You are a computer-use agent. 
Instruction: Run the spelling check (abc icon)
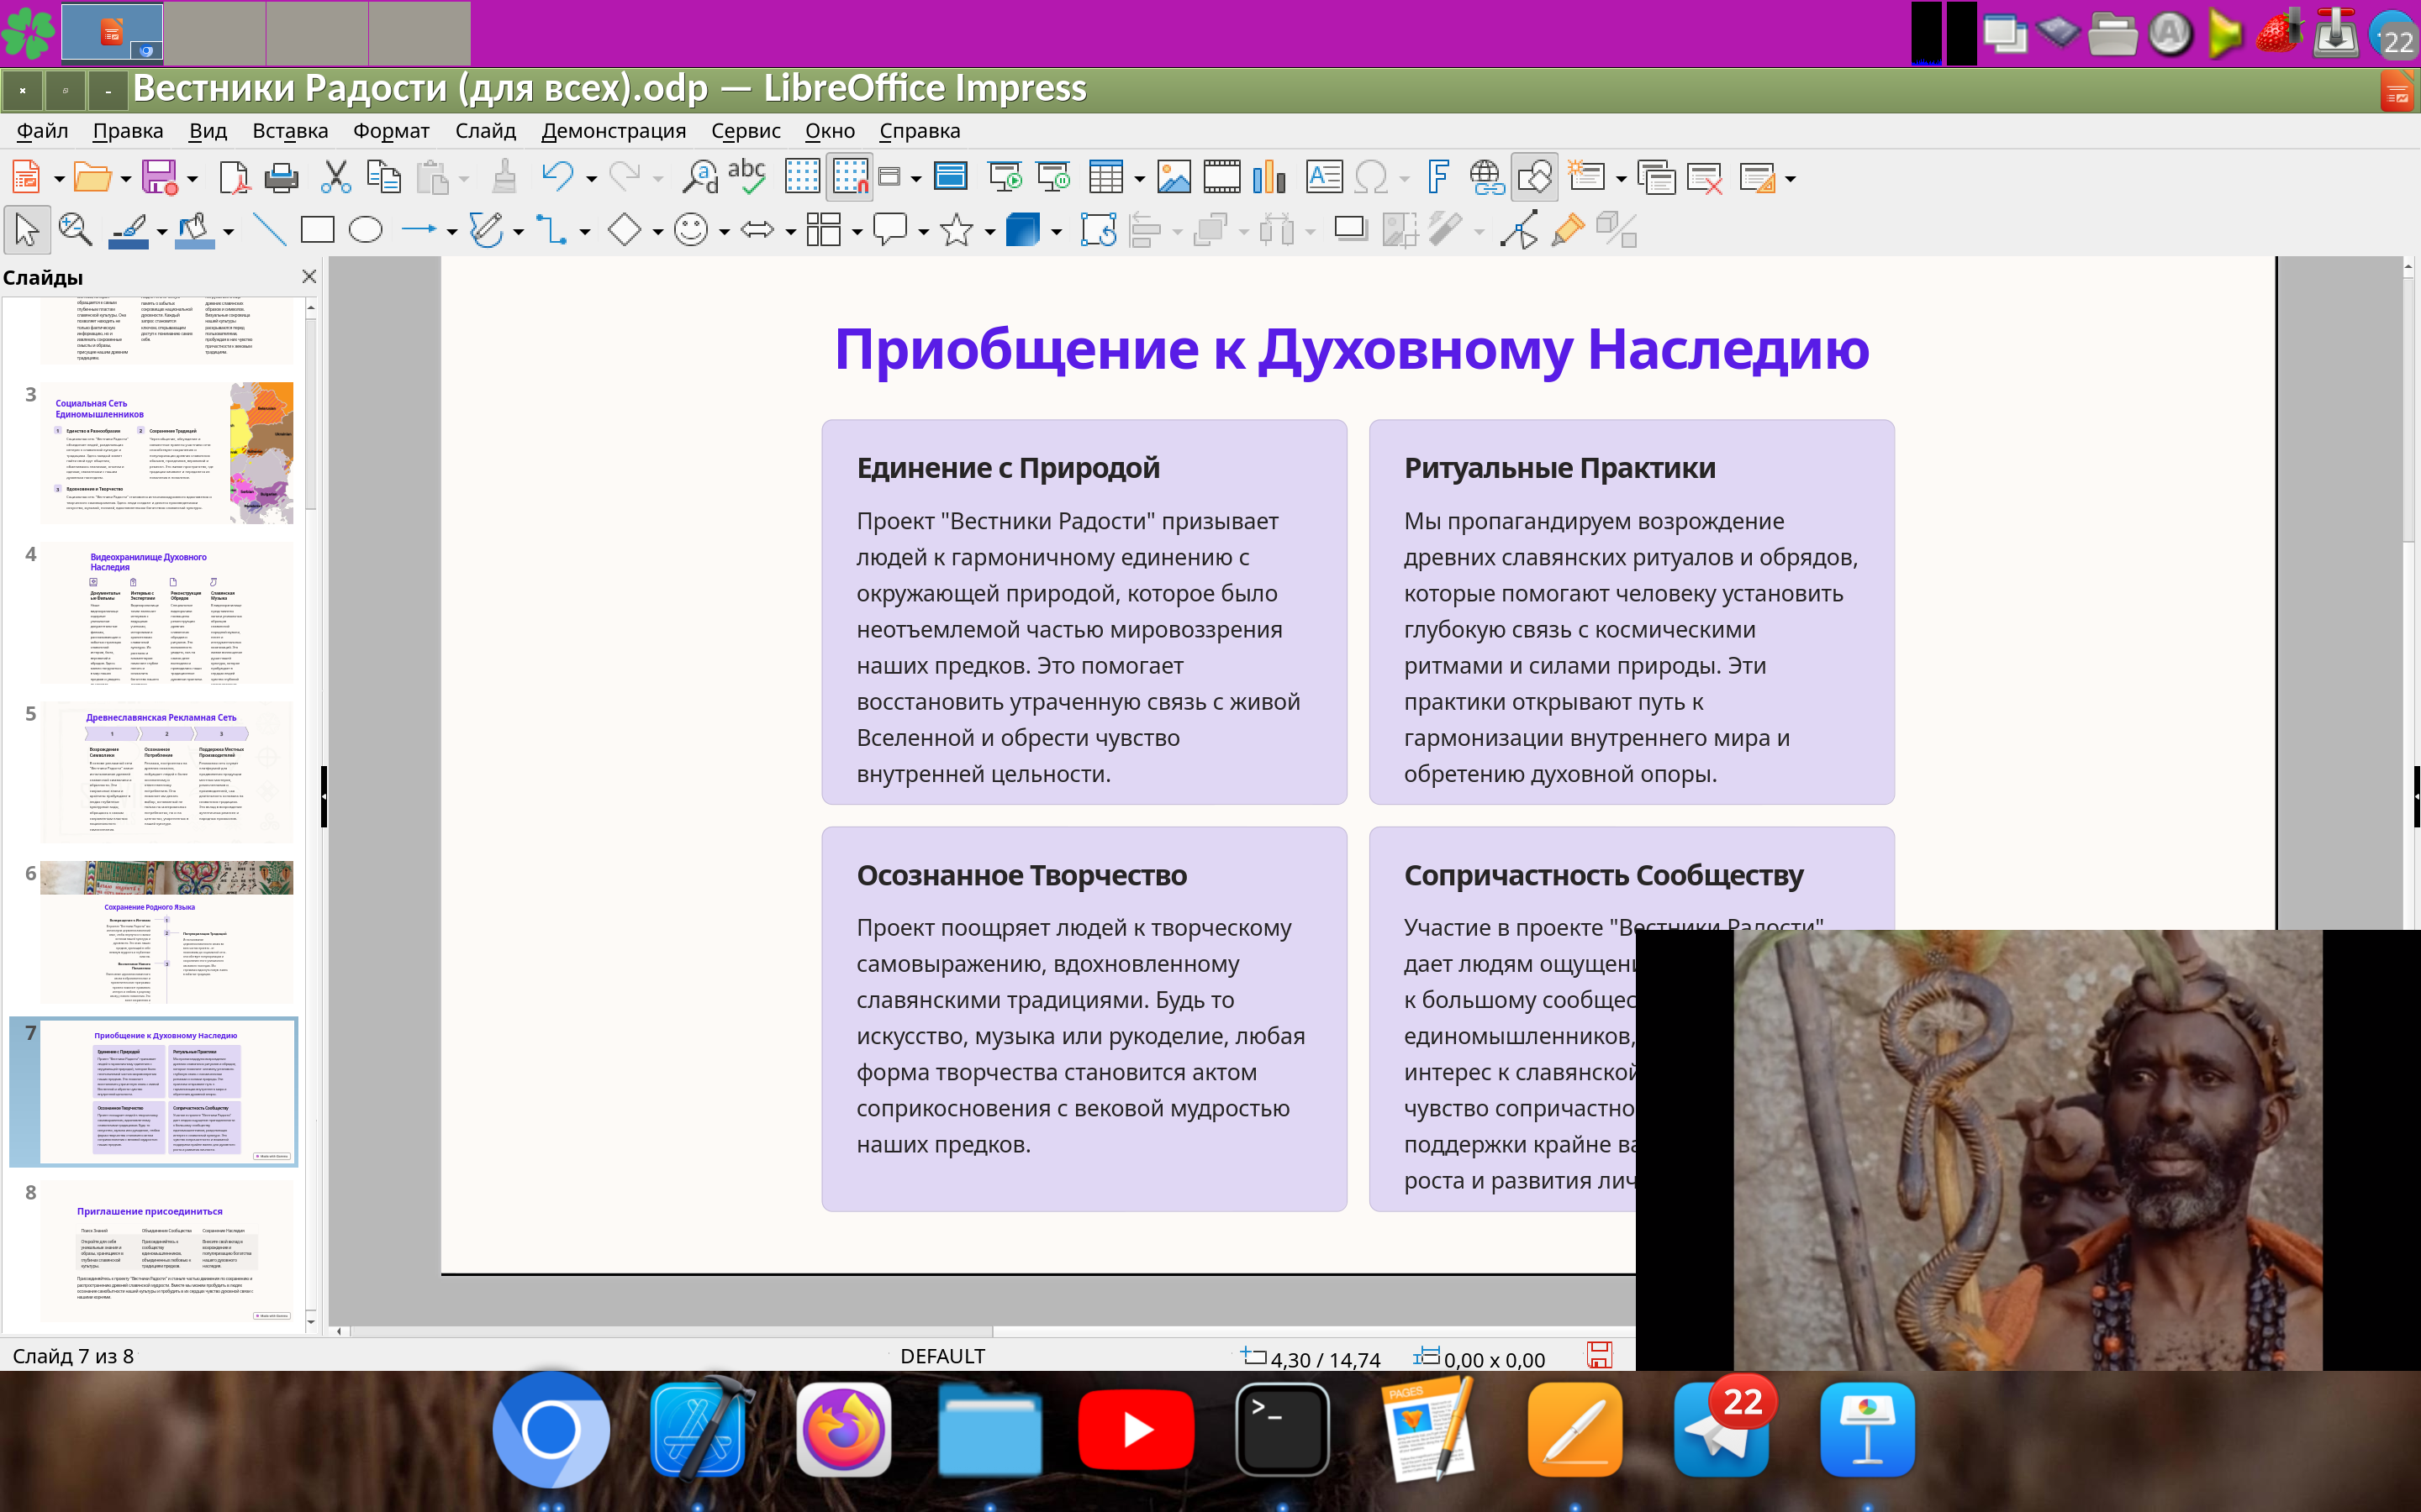click(747, 178)
